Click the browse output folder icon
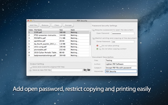This screenshot has width=168, height=105. pyautogui.click(x=85, y=70)
